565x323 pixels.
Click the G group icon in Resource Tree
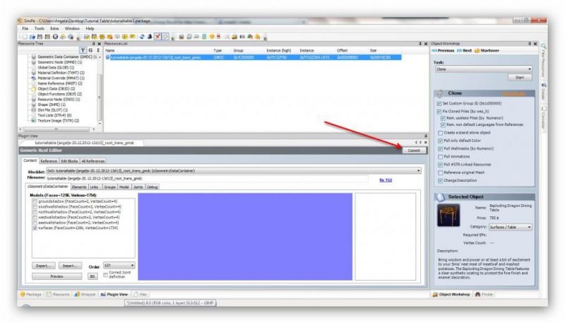click(x=90, y=50)
